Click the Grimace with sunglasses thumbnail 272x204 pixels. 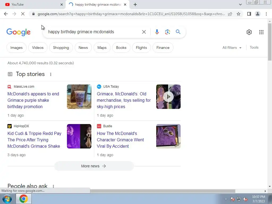point(168,136)
